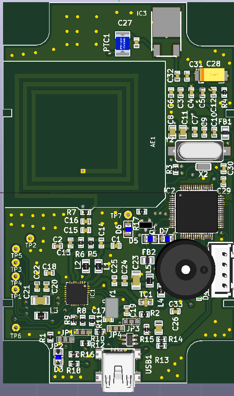
Task: Click the round black buzzer component
Action: pyautogui.click(x=185, y=270)
